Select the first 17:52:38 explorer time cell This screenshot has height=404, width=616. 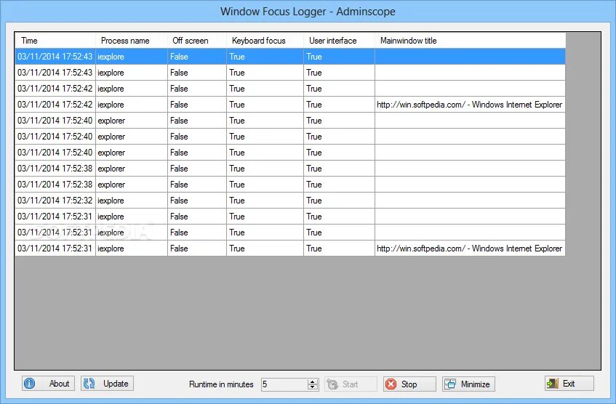point(55,169)
